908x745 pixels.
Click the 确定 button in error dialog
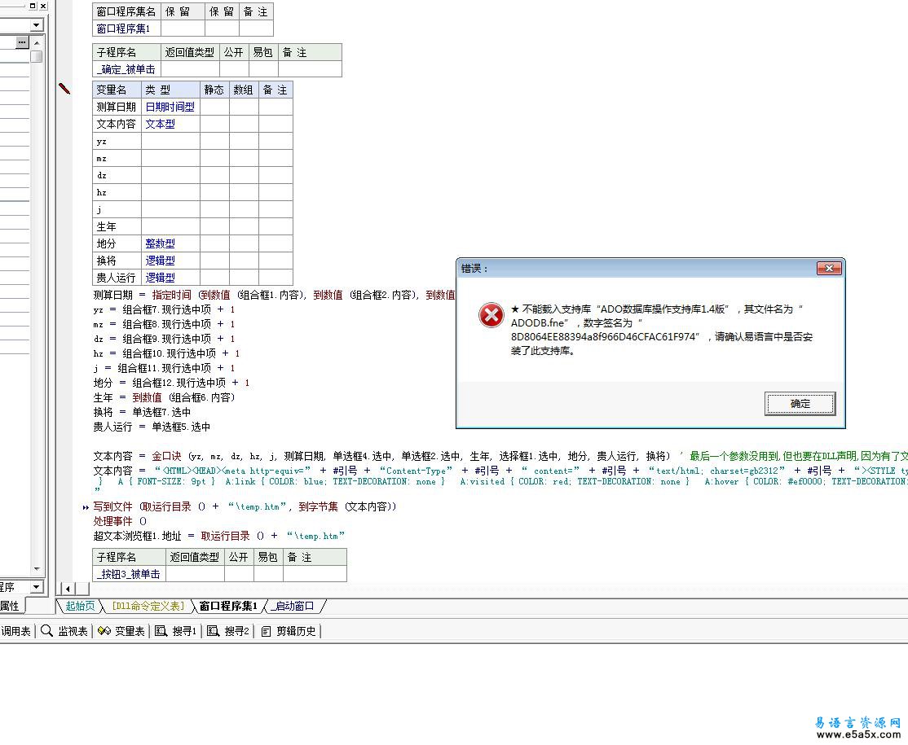(800, 403)
